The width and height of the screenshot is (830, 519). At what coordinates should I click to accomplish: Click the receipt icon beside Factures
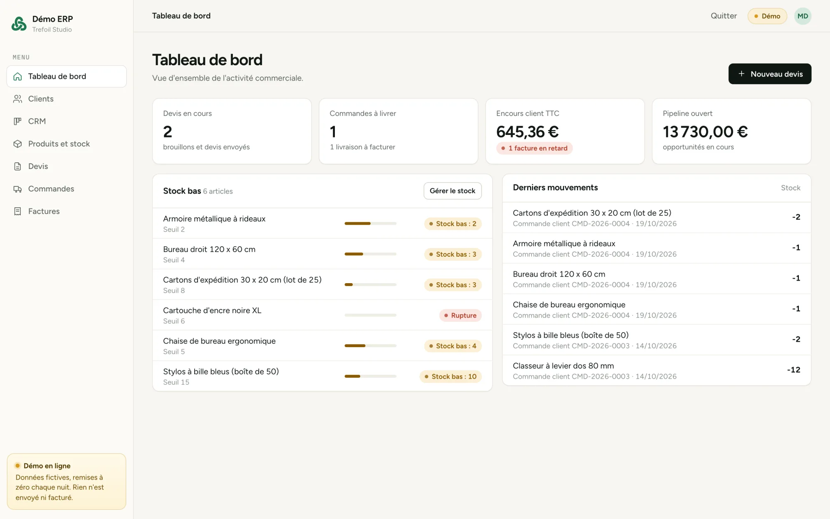[17, 211]
